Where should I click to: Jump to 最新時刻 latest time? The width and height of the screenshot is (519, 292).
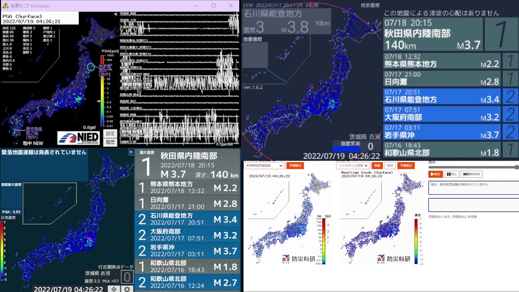pos(472,174)
